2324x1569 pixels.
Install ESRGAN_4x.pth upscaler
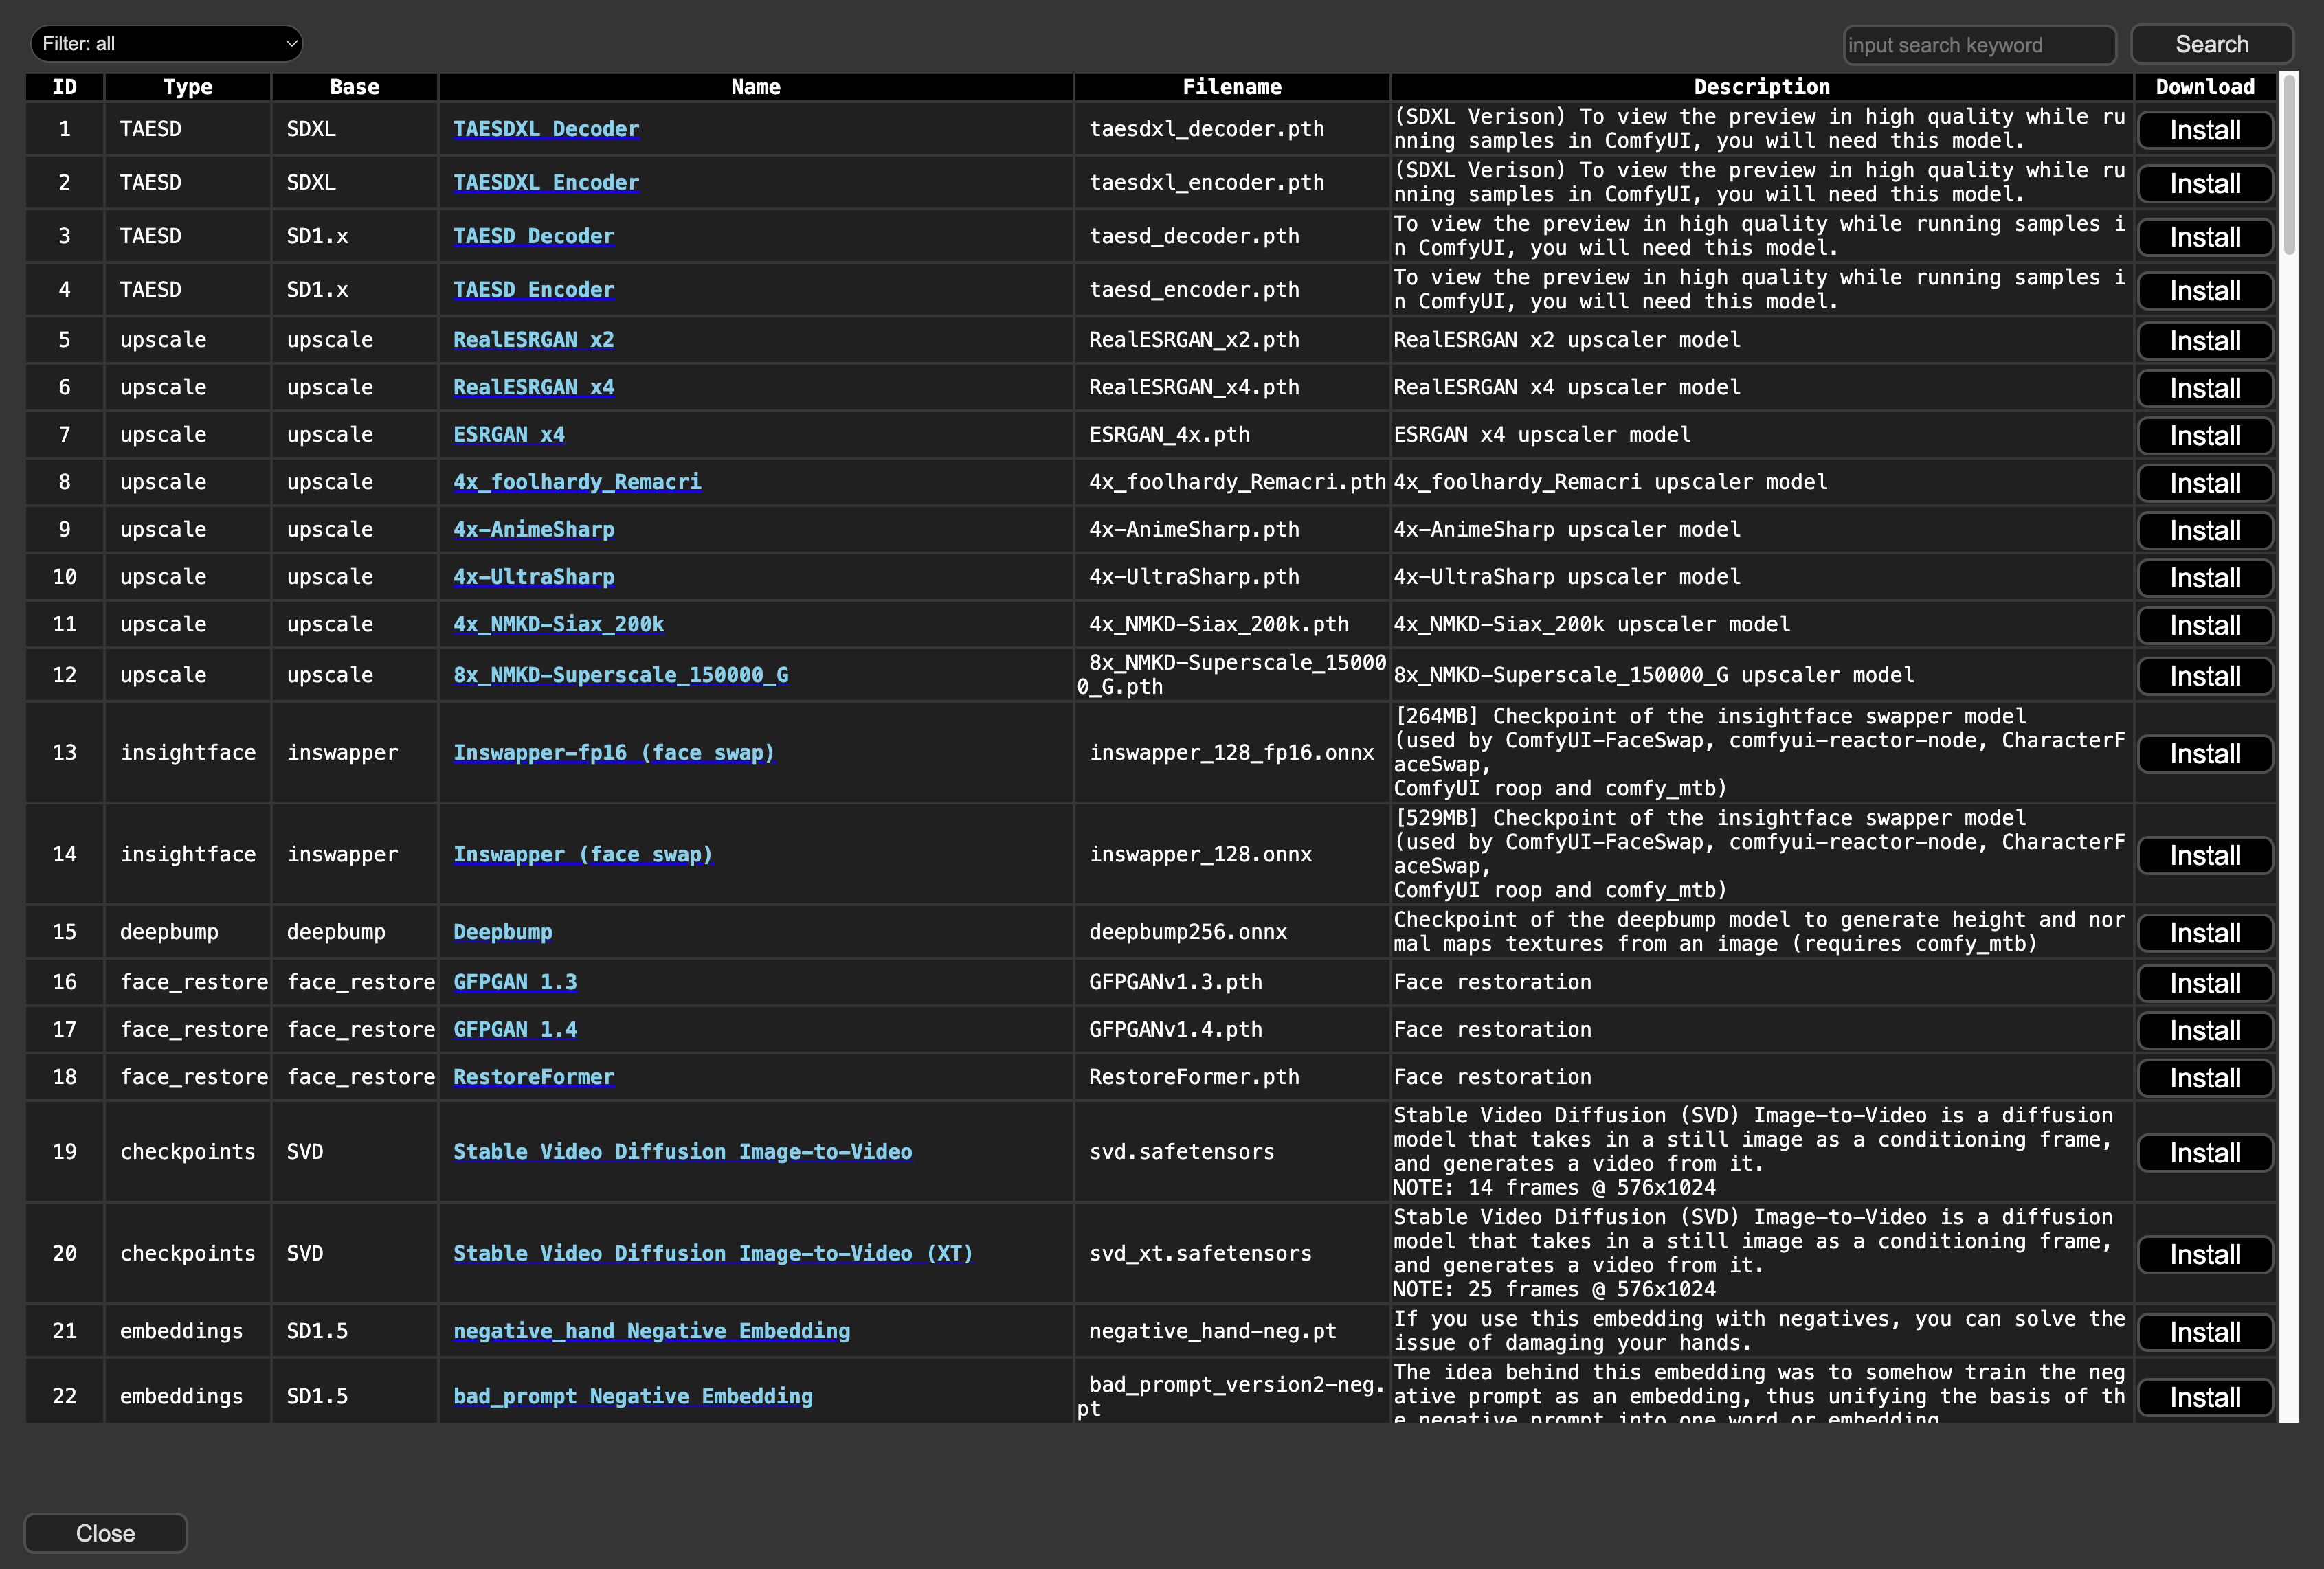pyautogui.click(x=2205, y=436)
